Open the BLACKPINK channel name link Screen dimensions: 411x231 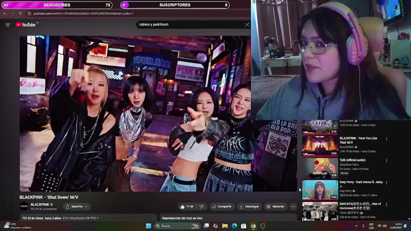[40, 204]
